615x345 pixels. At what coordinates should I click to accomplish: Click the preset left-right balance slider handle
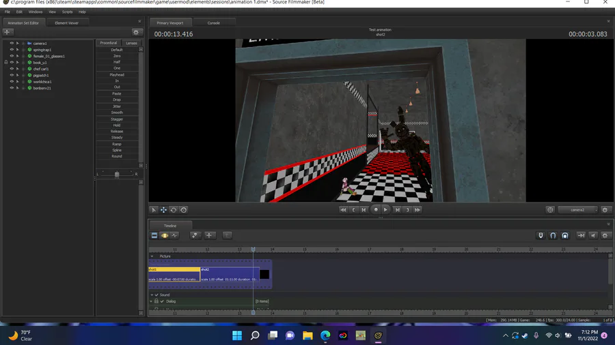[117, 175]
